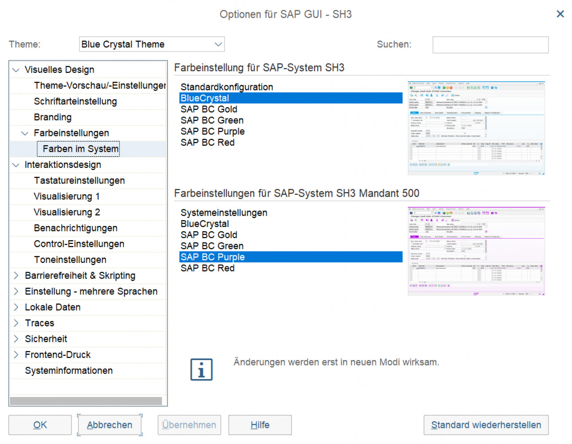Expand the Barrierefreiheit & Skripting node
This screenshot has width=572, height=444.
point(16,276)
